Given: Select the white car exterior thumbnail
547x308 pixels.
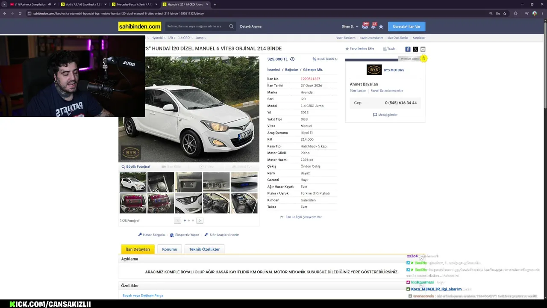Looking at the screenshot, I should pos(133,182).
